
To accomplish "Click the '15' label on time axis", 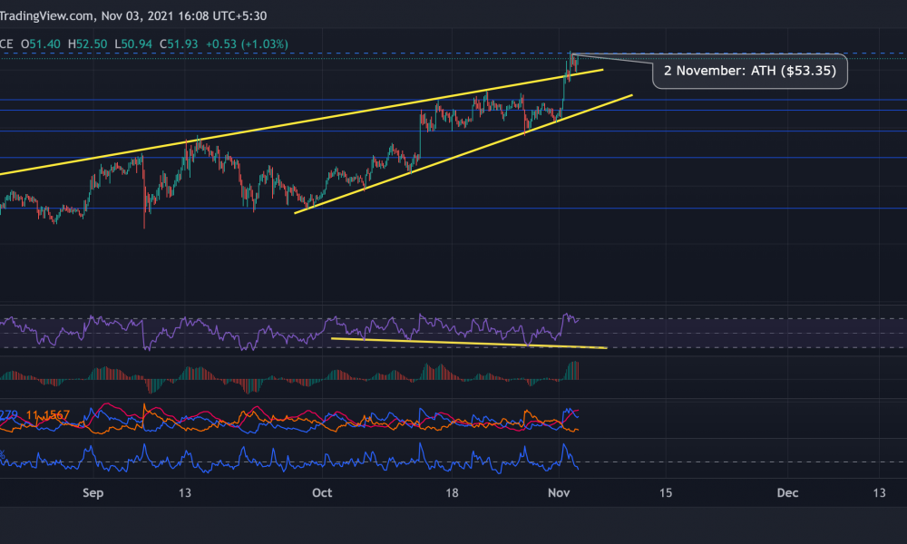I will click(x=666, y=492).
